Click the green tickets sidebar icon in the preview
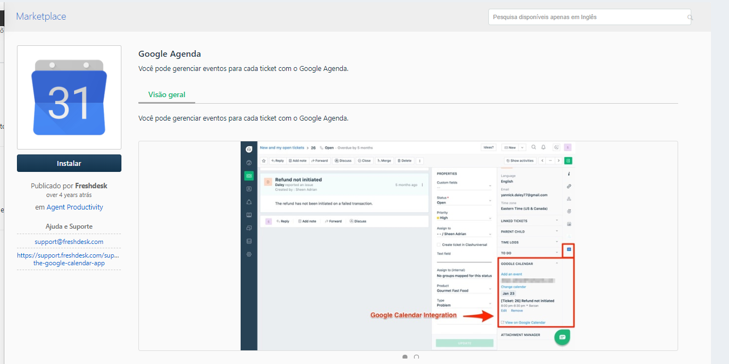Image resolution: width=729 pixels, height=364 pixels. [x=249, y=176]
